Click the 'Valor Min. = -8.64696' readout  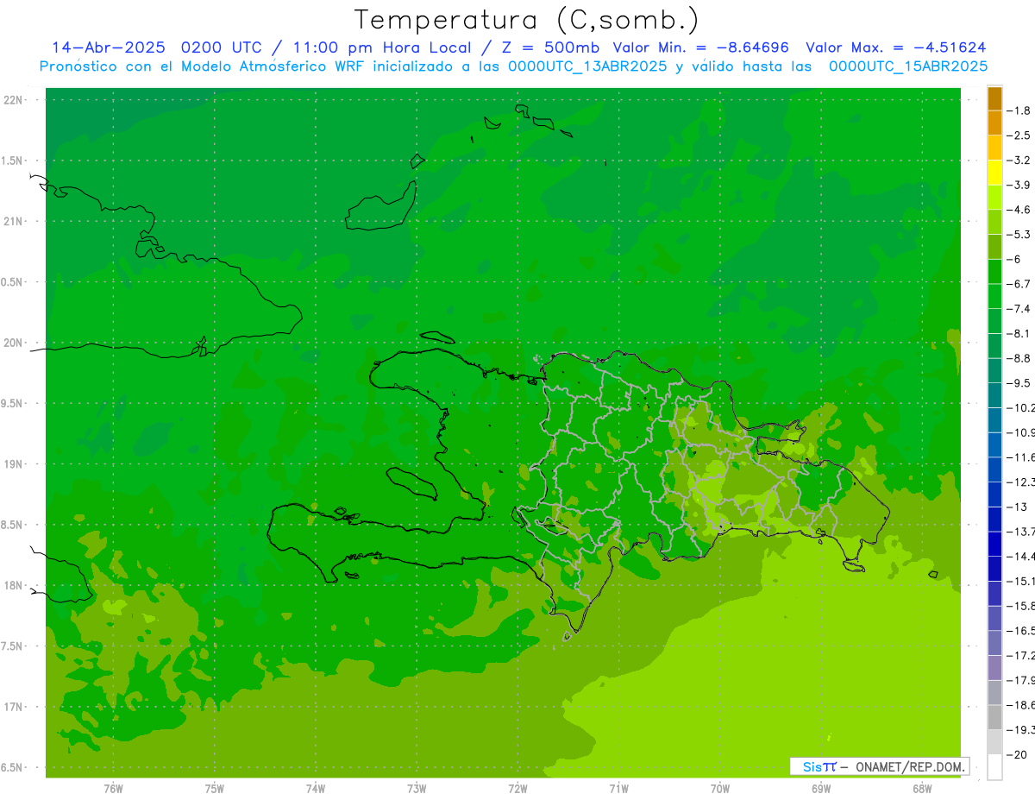click(701, 47)
